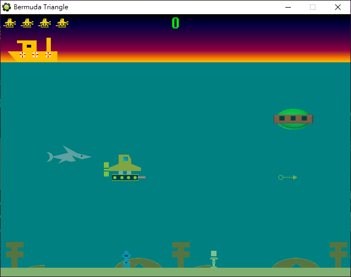Click the green UFO with brown band
This screenshot has width=351, height=277.
pyautogui.click(x=293, y=119)
